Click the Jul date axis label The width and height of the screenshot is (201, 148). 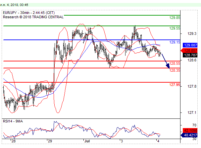tap(87, 141)
